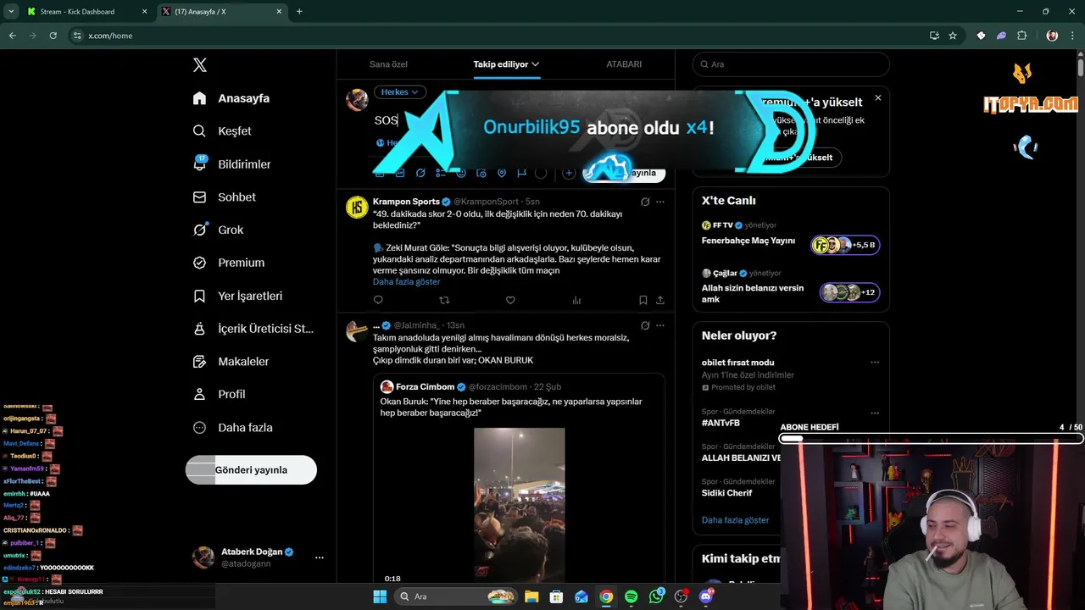Open account menu dots next to Ataberk Doğan
The height and width of the screenshot is (610, 1085).
[x=320, y=557]
